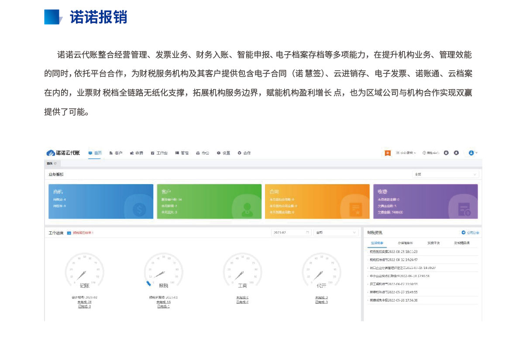The image size is (519, 351).
Task: Open 未完成 0 link under 代开
Action: click(x=321, y=297)
